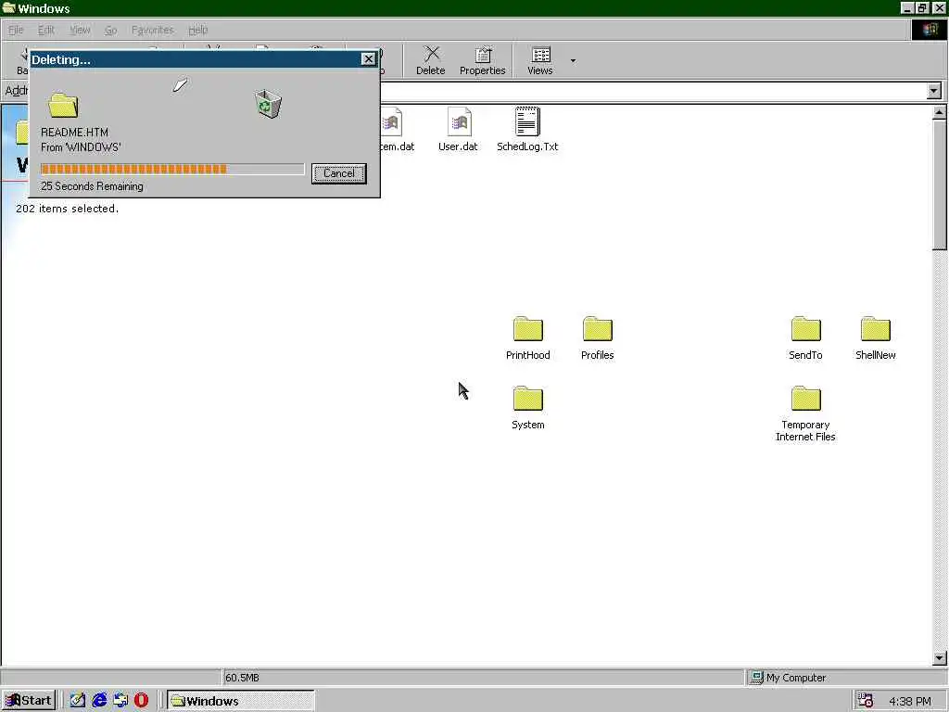
Task: Click the Start button
Action: pyautogui.click(x=29, y=701)
